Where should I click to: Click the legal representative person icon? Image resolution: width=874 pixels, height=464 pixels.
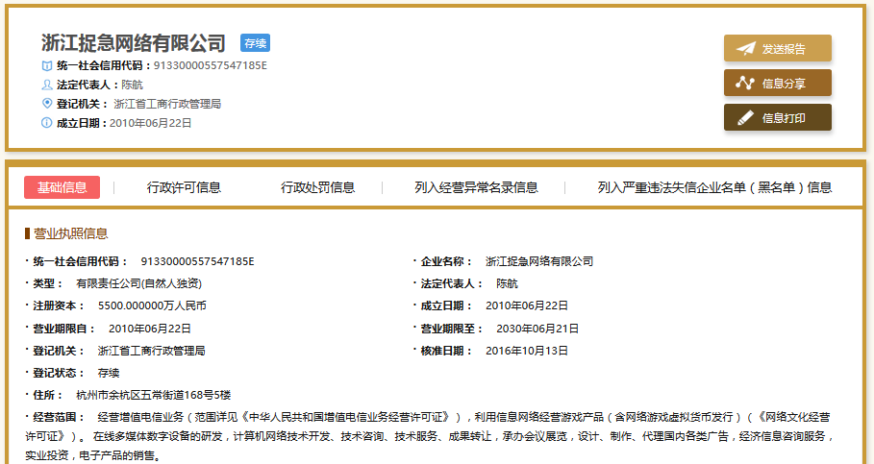pyautogui.click(x=46, y=85)
